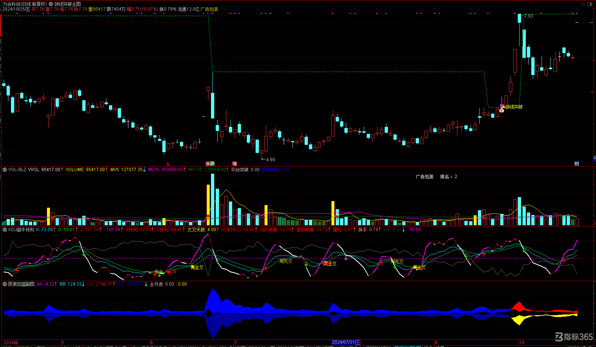Click the 排名: 2 ranking text
This screenshot has height=347, width=596.
coord(449,177)
